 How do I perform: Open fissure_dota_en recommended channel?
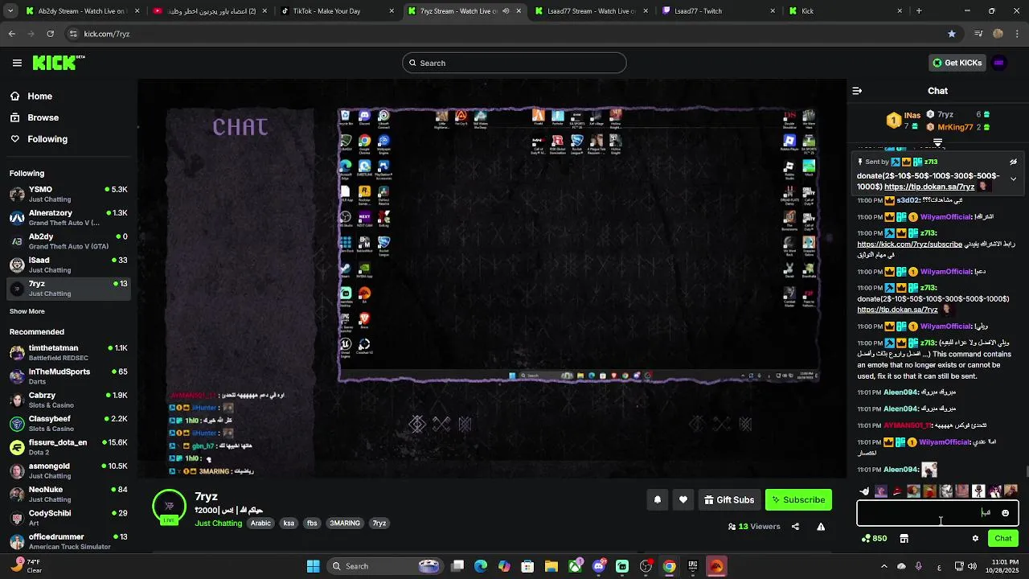click(x=68, y=447)
